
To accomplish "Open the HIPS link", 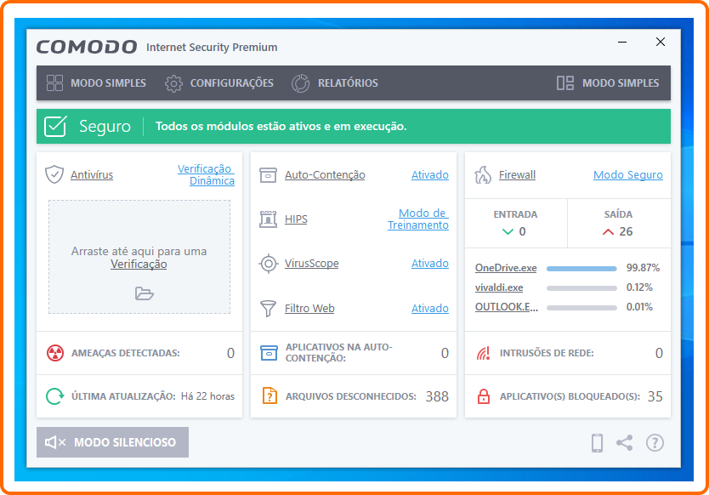I will pyautogui.click(x=296, y=219).
